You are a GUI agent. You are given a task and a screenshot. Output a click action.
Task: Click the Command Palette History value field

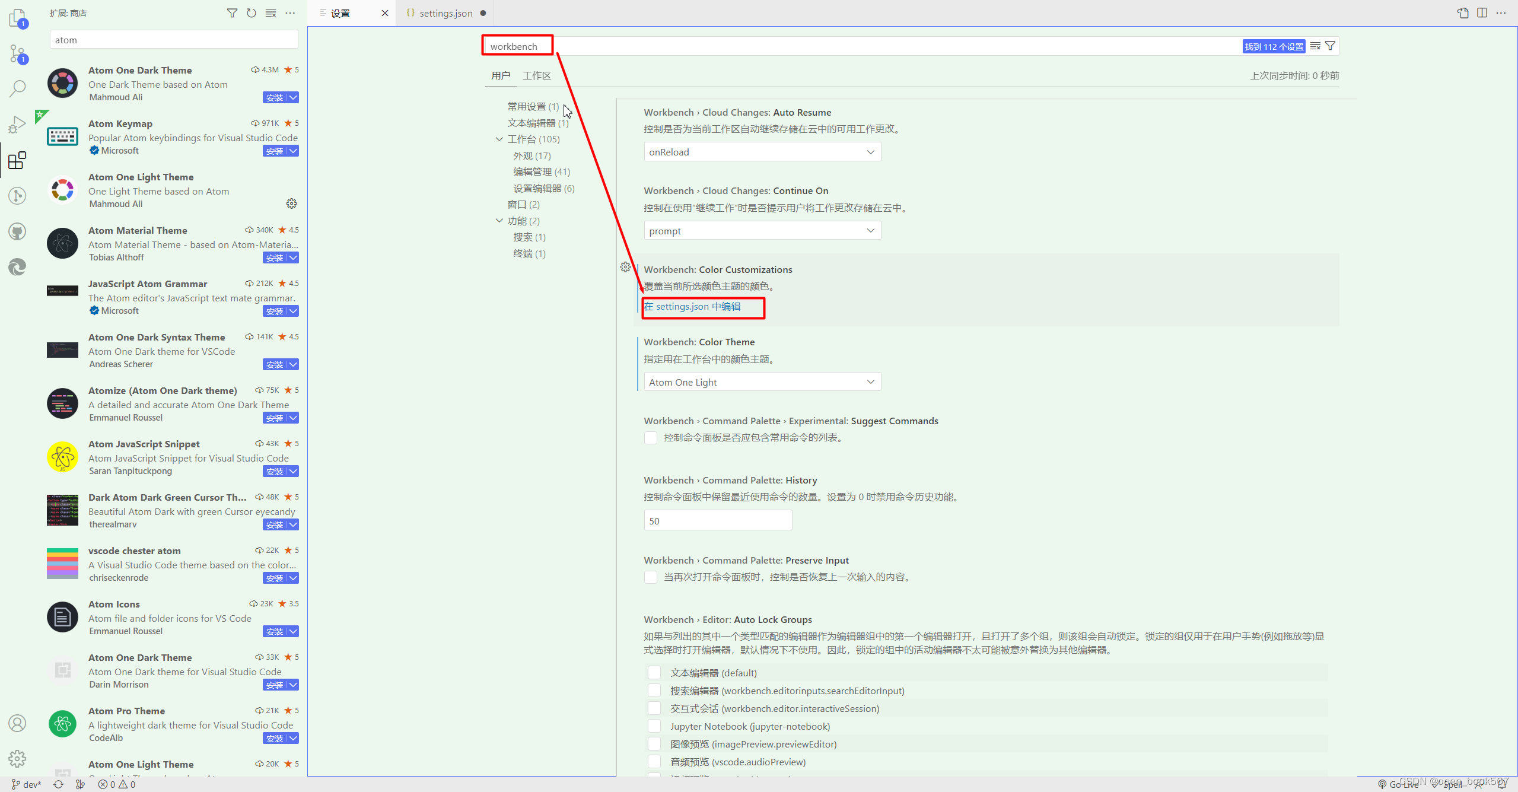[718, 520]
